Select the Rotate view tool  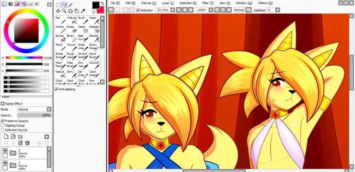click(71, 11)
